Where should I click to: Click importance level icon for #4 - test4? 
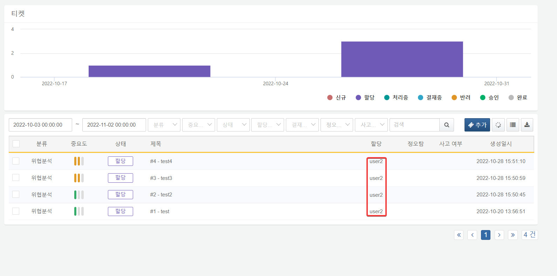(79, 161)
